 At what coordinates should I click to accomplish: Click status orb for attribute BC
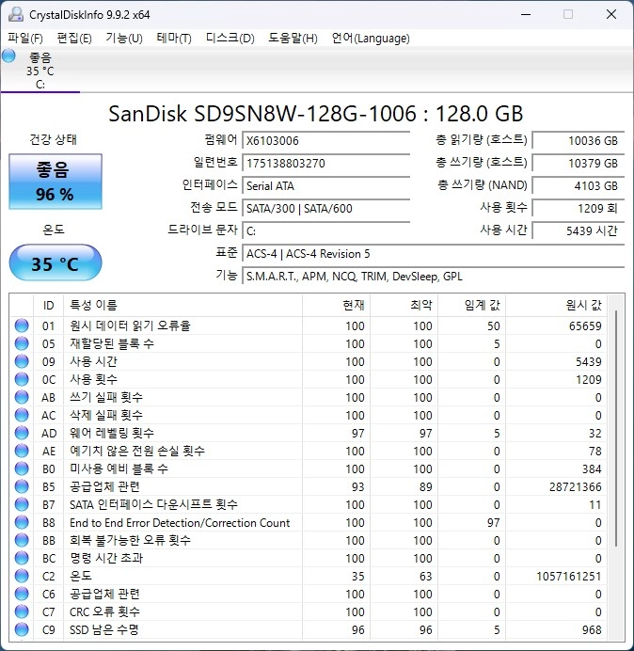click(x=22, y=558)
